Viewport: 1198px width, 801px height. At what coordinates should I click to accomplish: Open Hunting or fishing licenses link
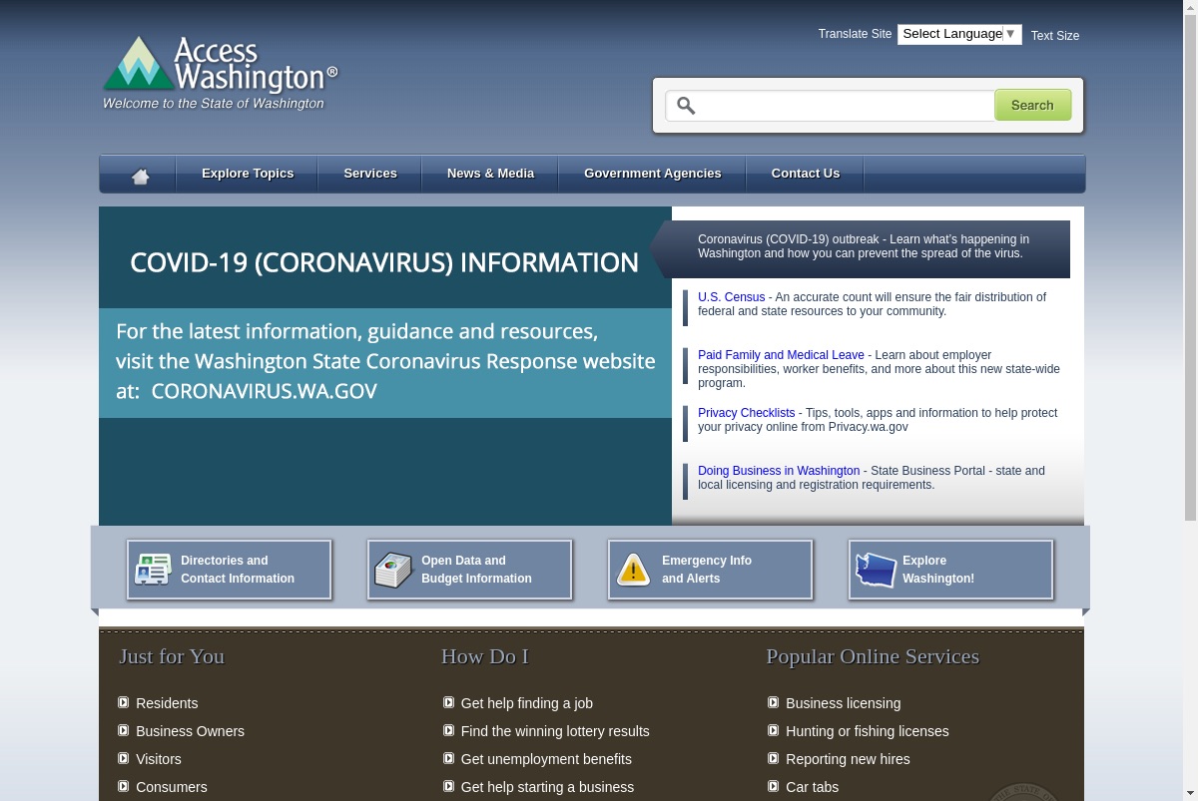point(868,731)
